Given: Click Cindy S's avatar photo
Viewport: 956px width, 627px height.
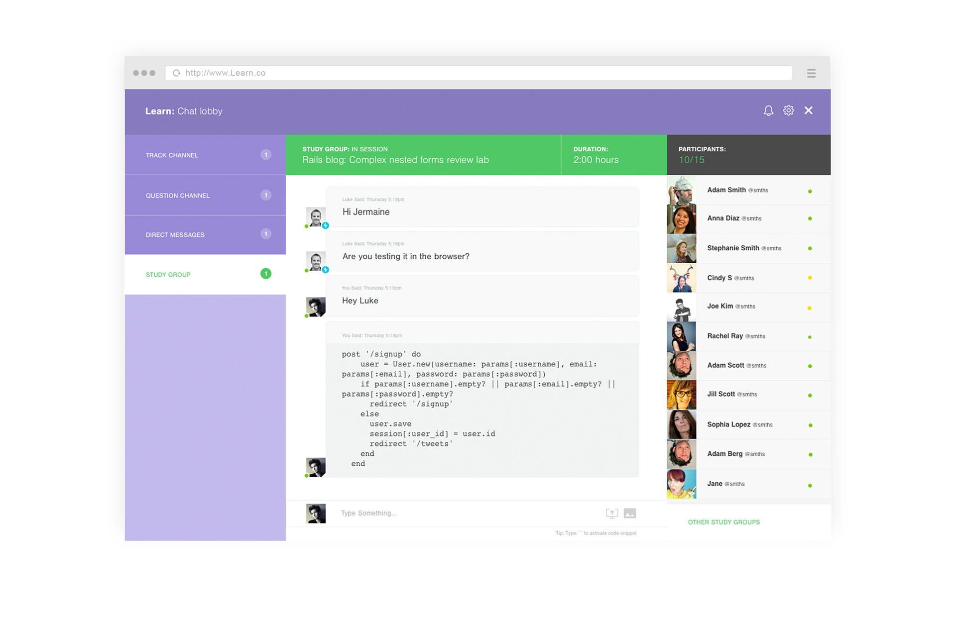Looking at the screenshot, I should click(682, 278).
